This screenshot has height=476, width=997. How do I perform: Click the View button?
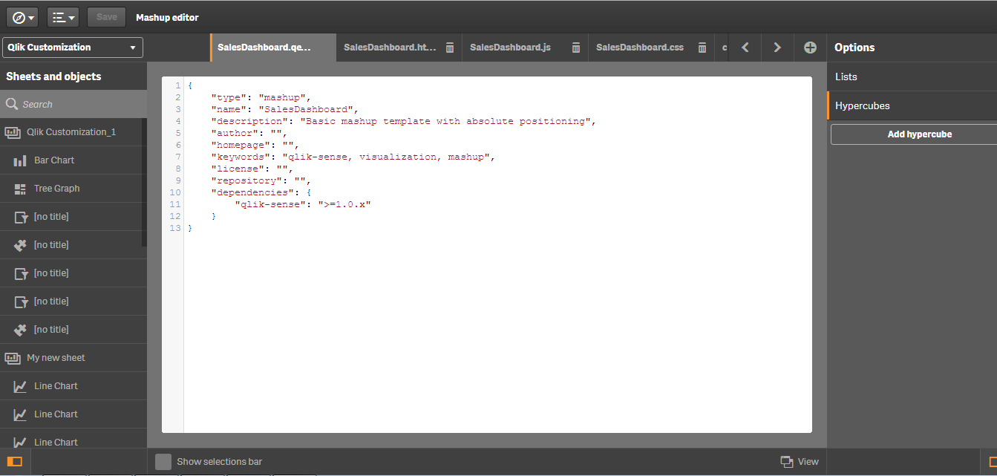click(x=800, y=462)
